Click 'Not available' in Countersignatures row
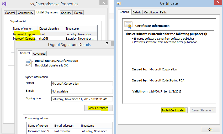The image size is (223, 134). point(62,131)
